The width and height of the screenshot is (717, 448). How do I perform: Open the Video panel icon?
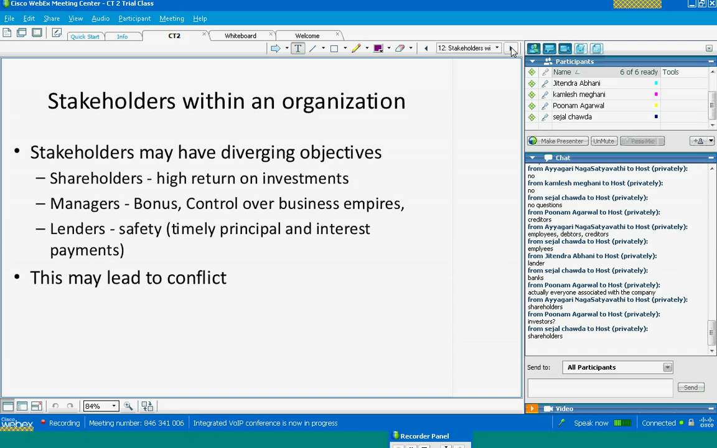point(565,49)
